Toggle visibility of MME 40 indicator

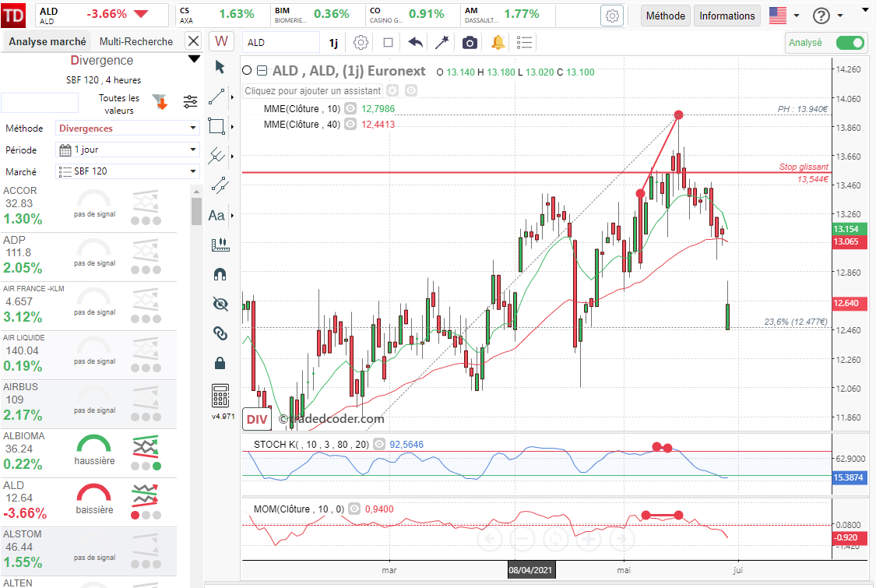[350, 124]
